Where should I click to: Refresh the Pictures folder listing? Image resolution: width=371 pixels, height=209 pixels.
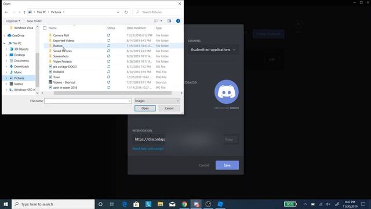(x=126, y=12)
